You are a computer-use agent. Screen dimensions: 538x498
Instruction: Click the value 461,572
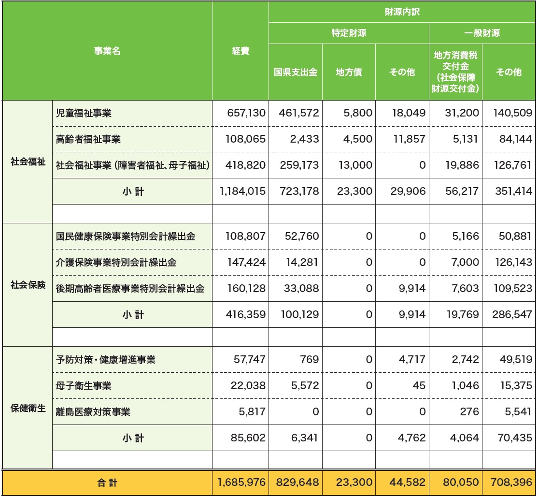[299, 113]
